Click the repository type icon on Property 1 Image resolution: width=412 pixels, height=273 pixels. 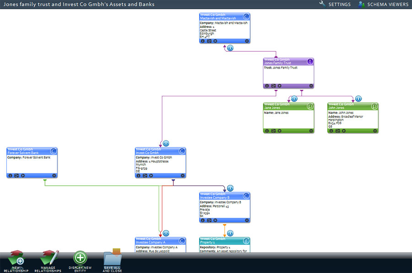point(246,241)
